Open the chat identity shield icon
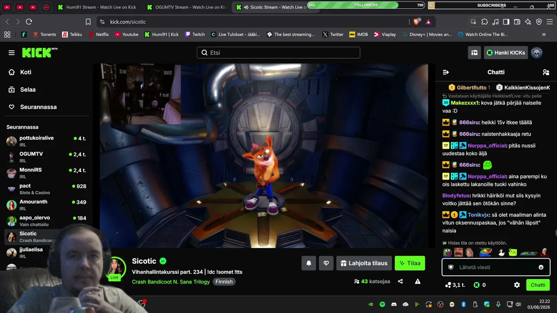Screen dimensions: 557x313 (451, 267)
